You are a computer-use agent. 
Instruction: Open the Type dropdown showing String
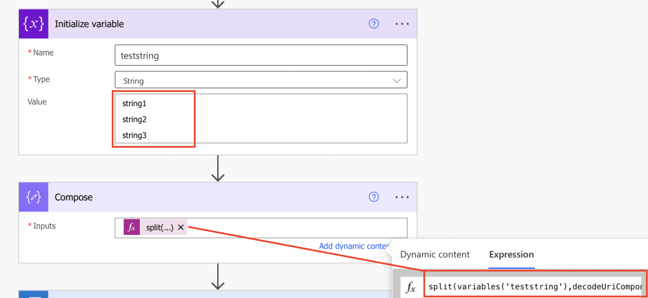pos(261,80)
